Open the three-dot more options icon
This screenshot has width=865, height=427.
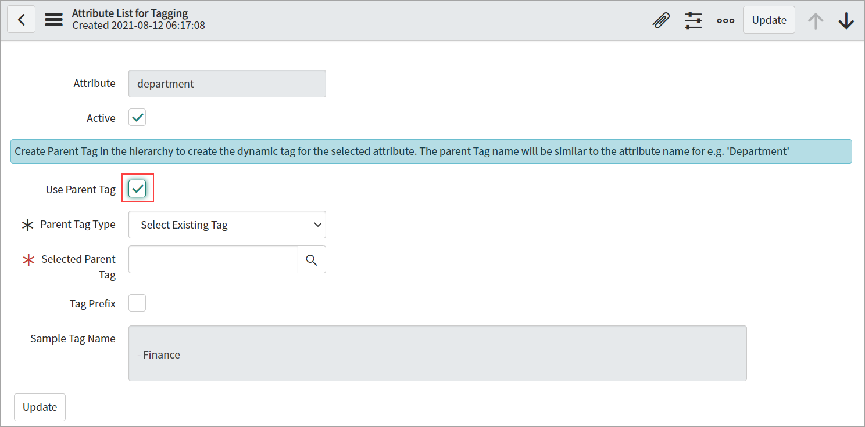725,20
